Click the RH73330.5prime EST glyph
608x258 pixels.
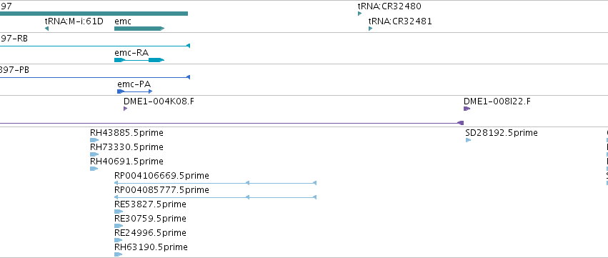[x=94, y=154]
